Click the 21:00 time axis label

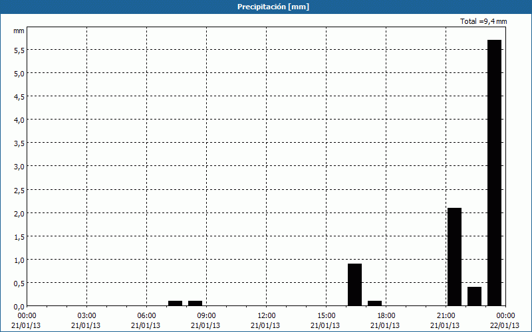coord(446,316)
